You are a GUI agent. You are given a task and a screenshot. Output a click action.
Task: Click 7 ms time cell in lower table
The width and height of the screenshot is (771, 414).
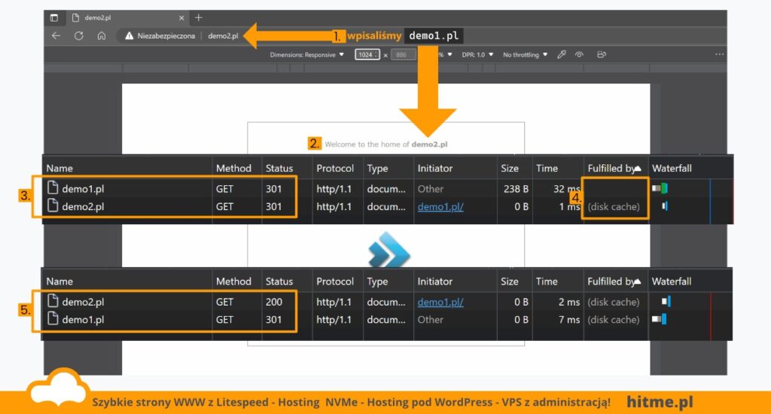point(569,320)
